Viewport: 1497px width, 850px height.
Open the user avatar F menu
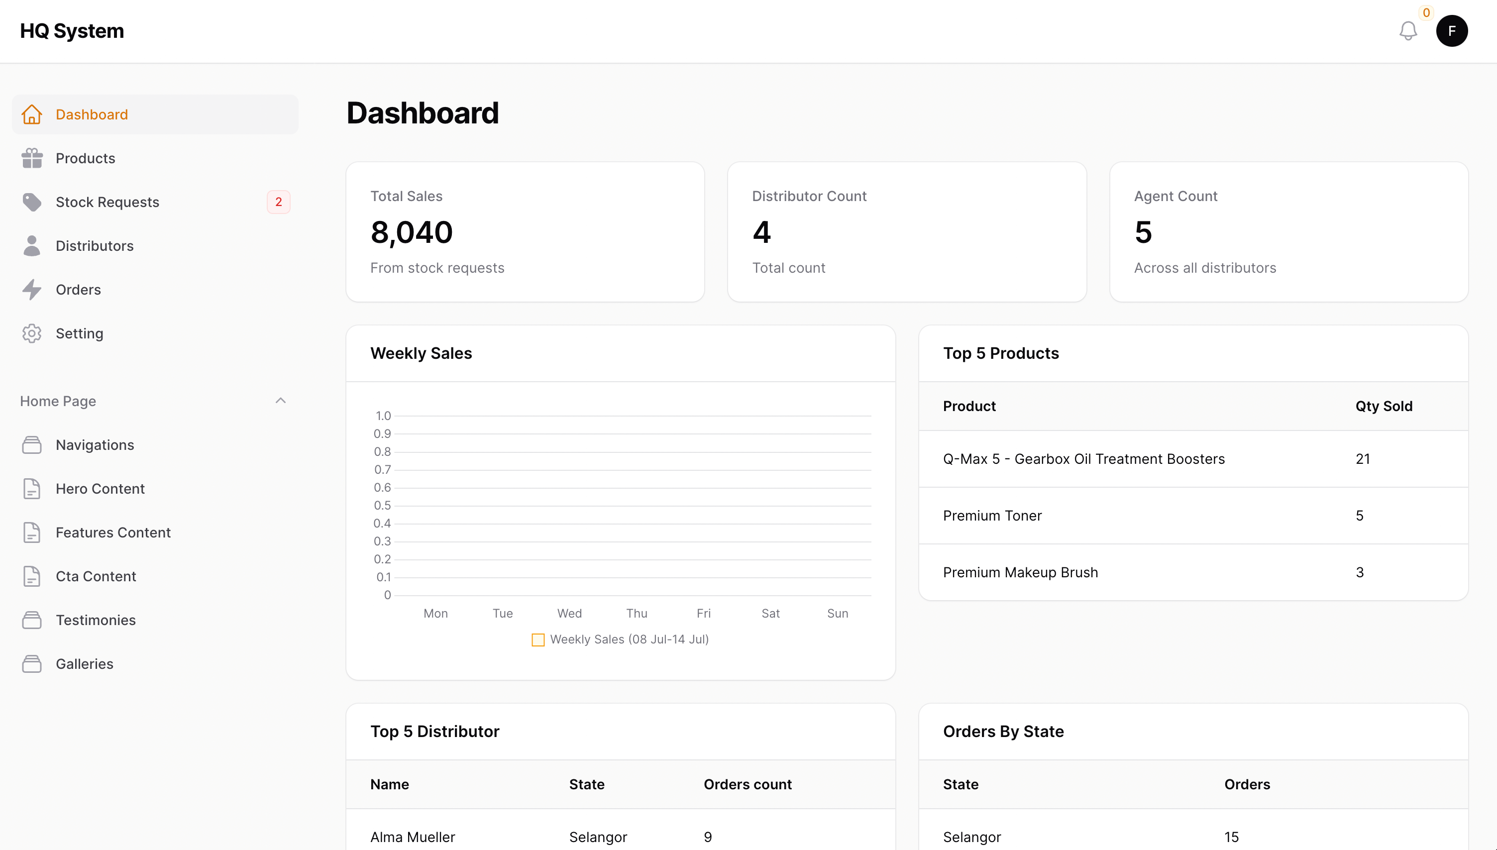1452,31
